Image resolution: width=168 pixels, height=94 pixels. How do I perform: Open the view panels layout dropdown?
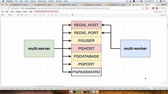(x=3, y=15)
